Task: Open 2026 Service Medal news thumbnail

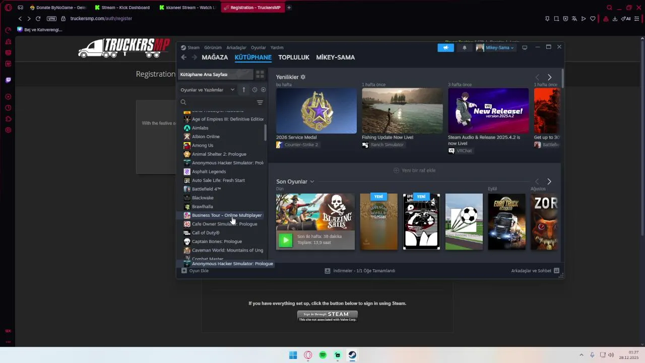Action: (x=316, y=111)
